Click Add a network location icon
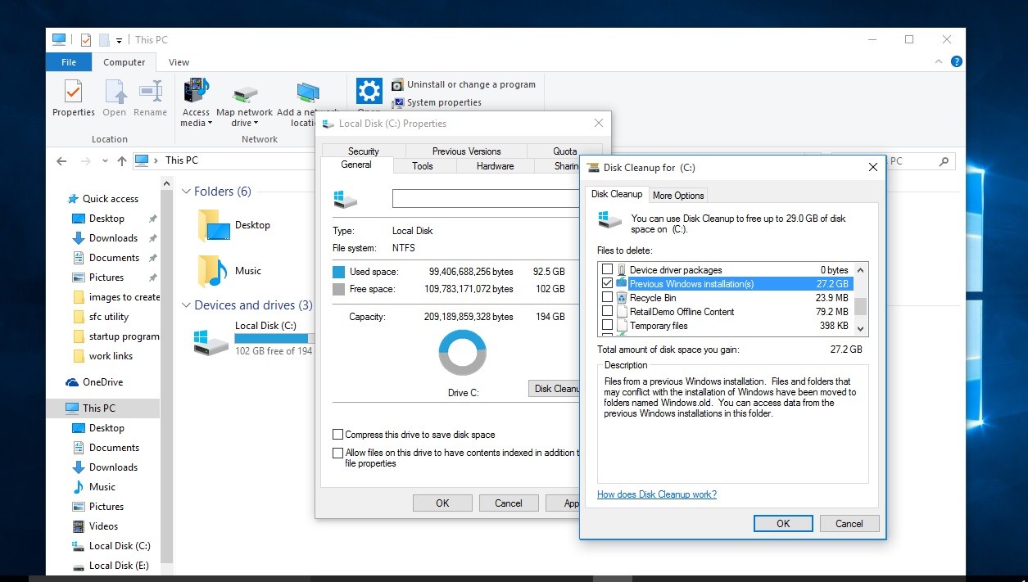Screen dimensions: 1028x582 pyautogui.click(x=308, y=93)
